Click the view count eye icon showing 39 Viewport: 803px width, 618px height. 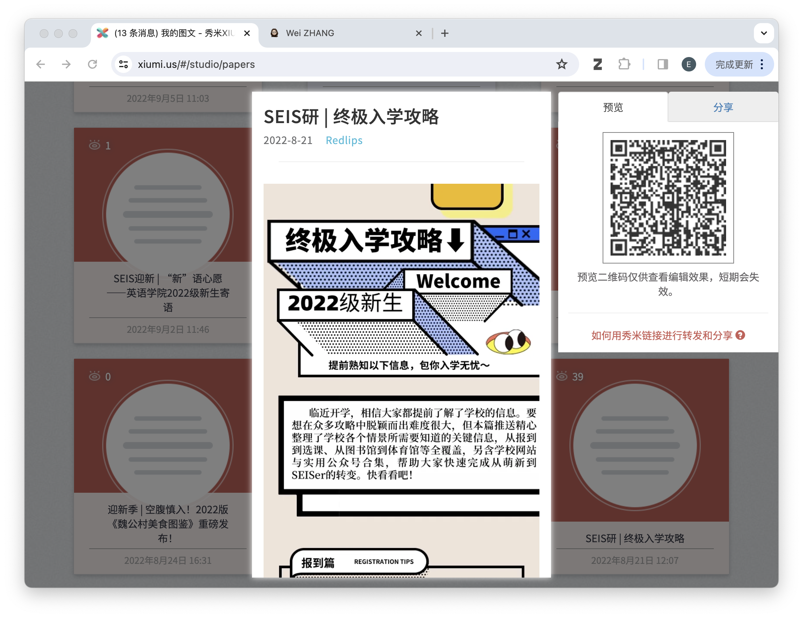pyautogui.click(x=561, y=376)
